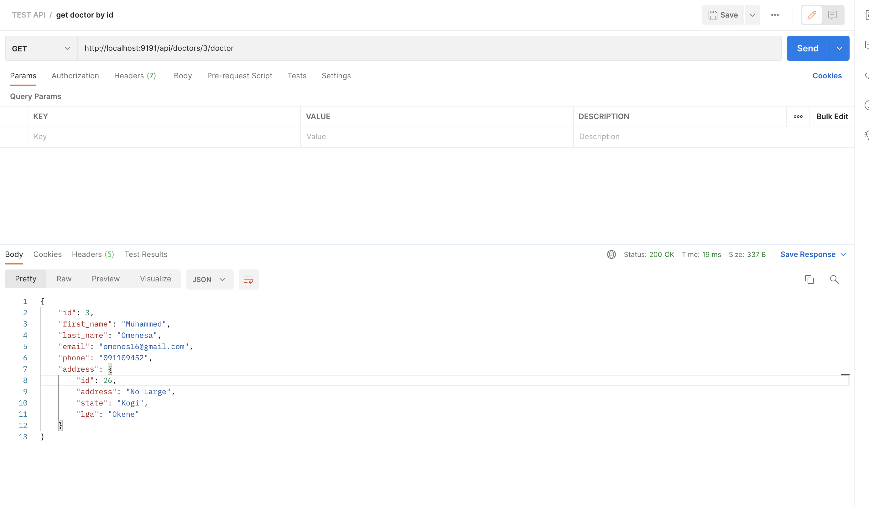Copy the response body with copy icon
The width and height of the screenshot is (869, 507).
tap(809, 280)
